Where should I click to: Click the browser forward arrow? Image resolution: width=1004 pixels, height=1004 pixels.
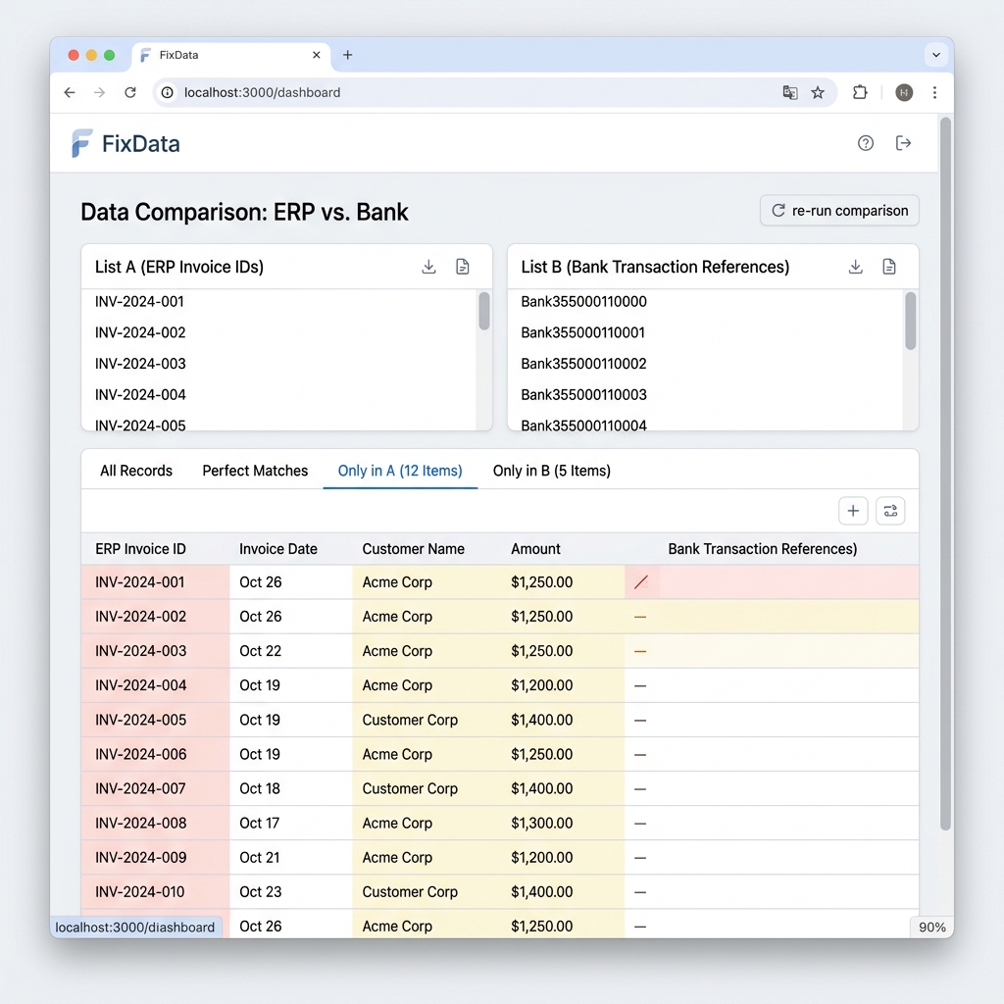coord(99,92)
